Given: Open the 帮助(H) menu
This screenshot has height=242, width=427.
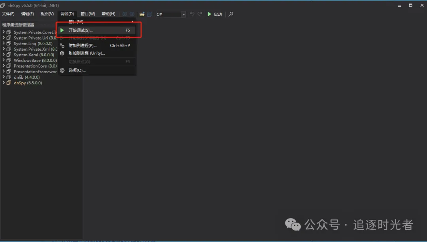Looking at the screenshot, I should pyautogui.click(x=108, y=14).
